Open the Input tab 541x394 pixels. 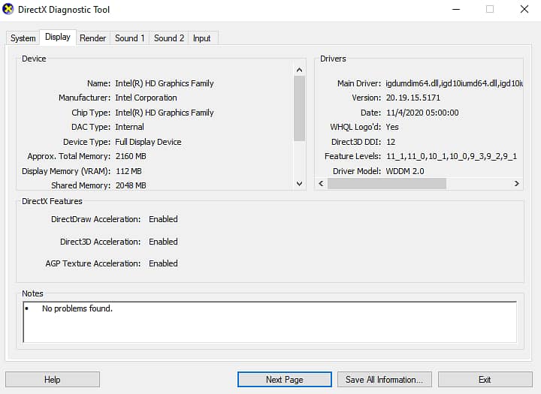(x=201, y=38)
